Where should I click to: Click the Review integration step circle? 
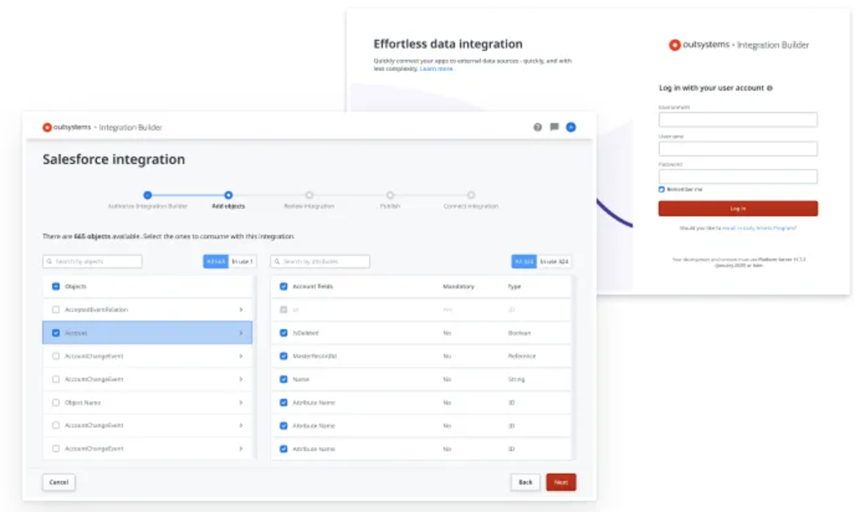click(309, 195)
